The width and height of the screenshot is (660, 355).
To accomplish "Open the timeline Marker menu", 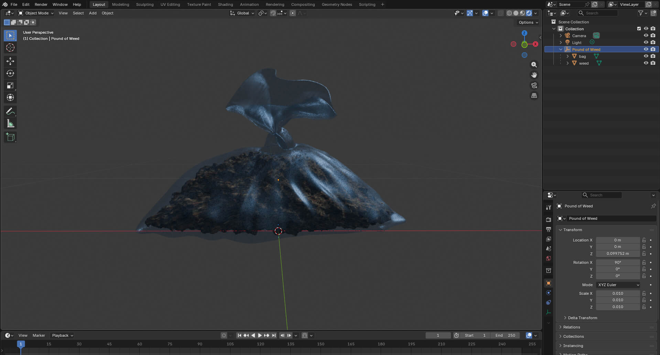I will [x=39, y=335].
